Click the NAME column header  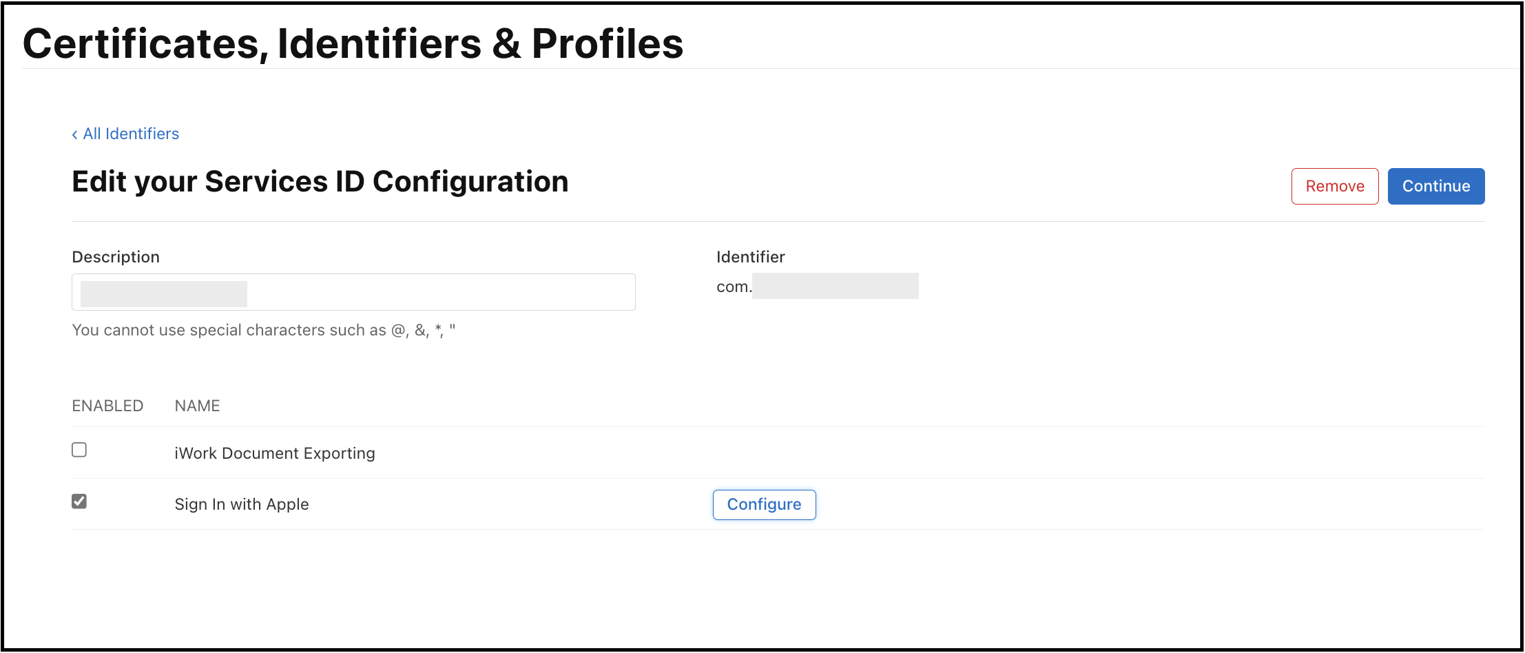197,406
